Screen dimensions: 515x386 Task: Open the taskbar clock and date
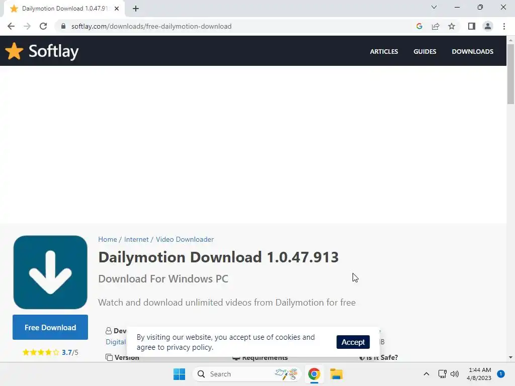click(479, 374)
